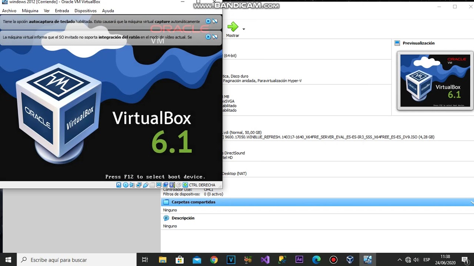Click the CPU virtualization V icon in status bar

tap(172, 185)
